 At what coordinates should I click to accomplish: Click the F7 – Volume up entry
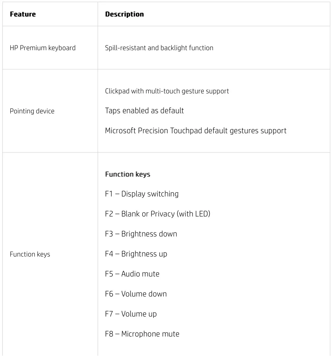click(x=131, y=314)
